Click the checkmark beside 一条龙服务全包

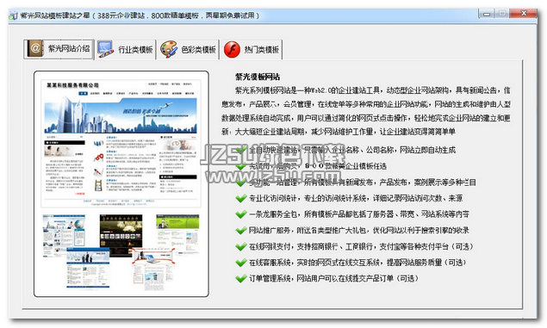[x=241, y=214]
